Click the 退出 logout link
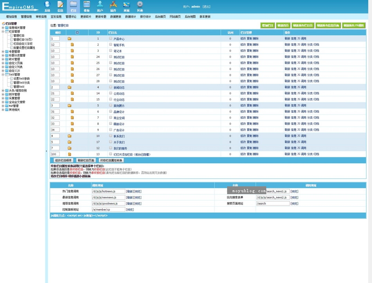This screenshot has width=372, height=283. coord(206,7)
